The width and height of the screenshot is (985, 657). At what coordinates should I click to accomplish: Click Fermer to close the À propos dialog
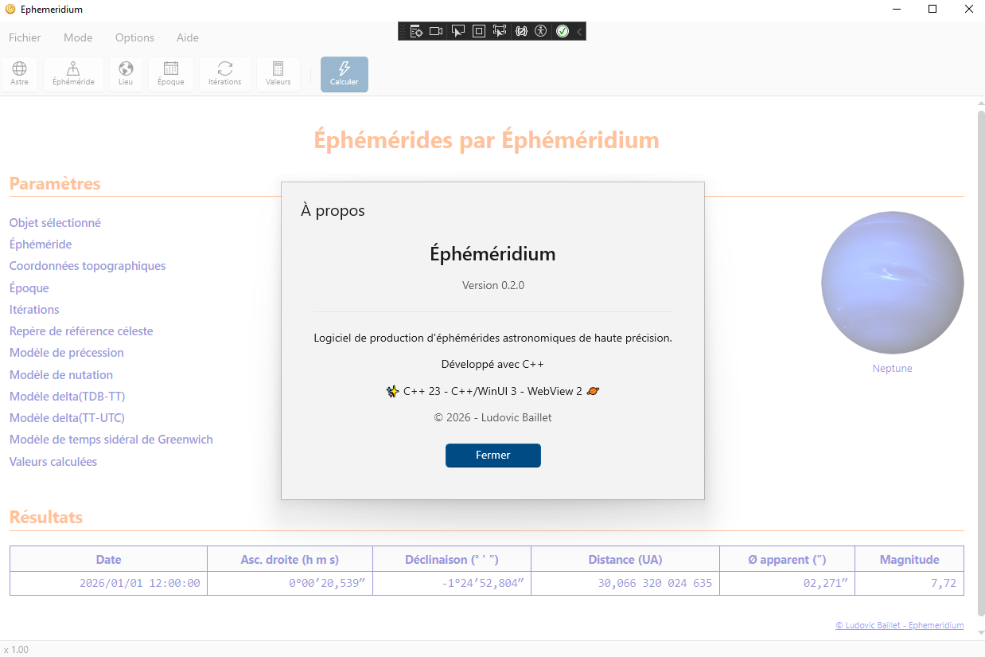492,456
